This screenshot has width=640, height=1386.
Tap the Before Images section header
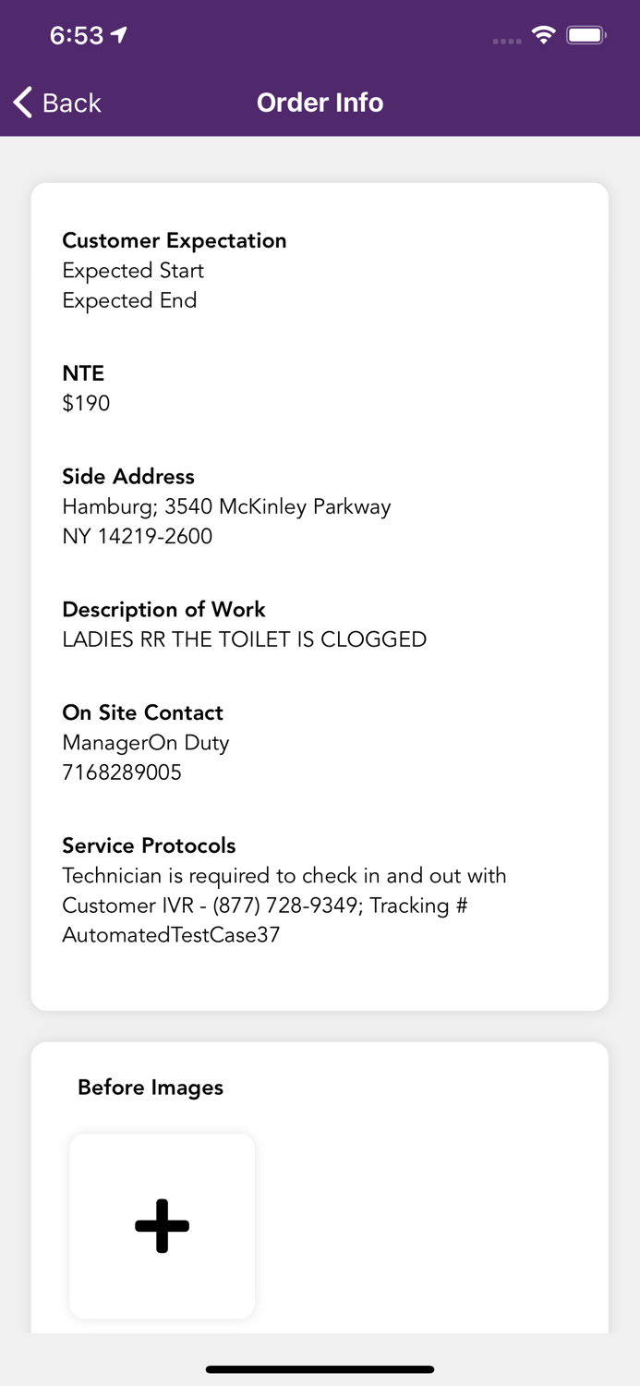coord(151,1088)
